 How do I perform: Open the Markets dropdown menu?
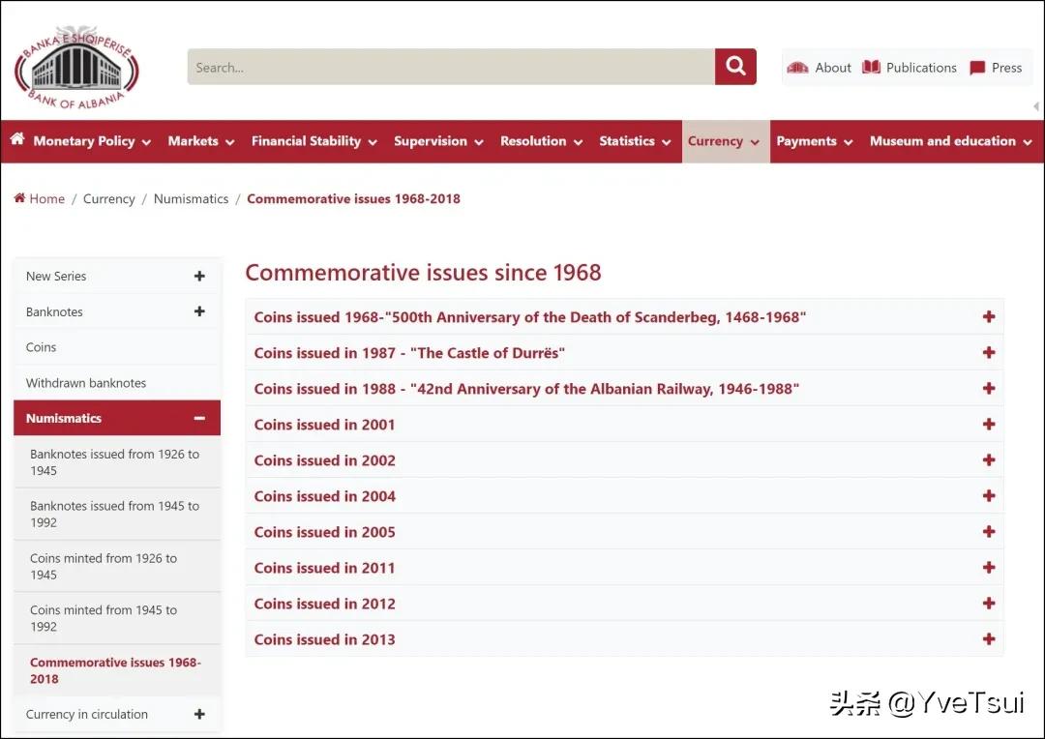pyautogui.click(x=200, y=141)
